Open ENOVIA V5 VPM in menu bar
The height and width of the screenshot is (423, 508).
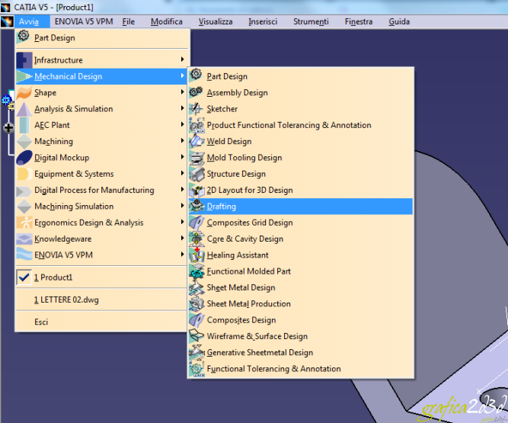[x=84, y=21]
